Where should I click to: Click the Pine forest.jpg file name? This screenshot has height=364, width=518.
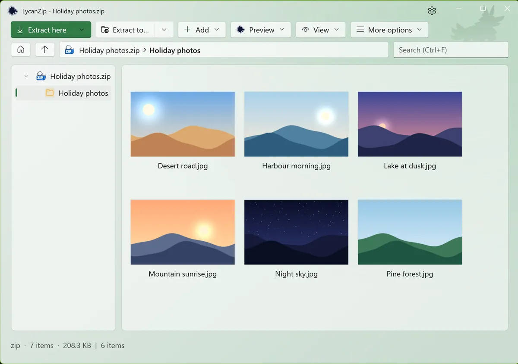click(410, 274)
